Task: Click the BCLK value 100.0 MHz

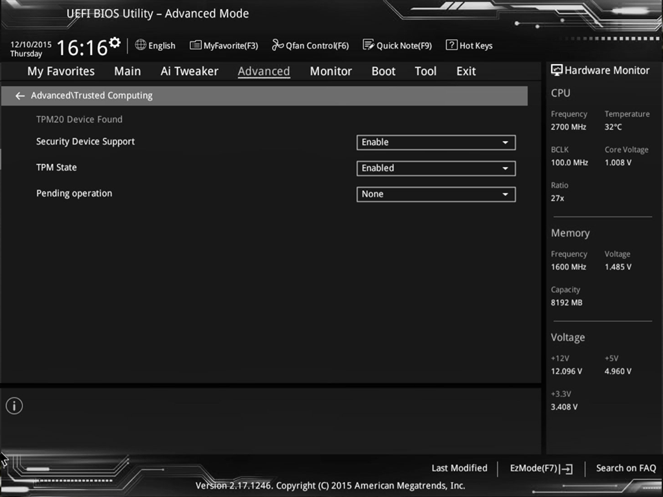Action: (569, 162)
